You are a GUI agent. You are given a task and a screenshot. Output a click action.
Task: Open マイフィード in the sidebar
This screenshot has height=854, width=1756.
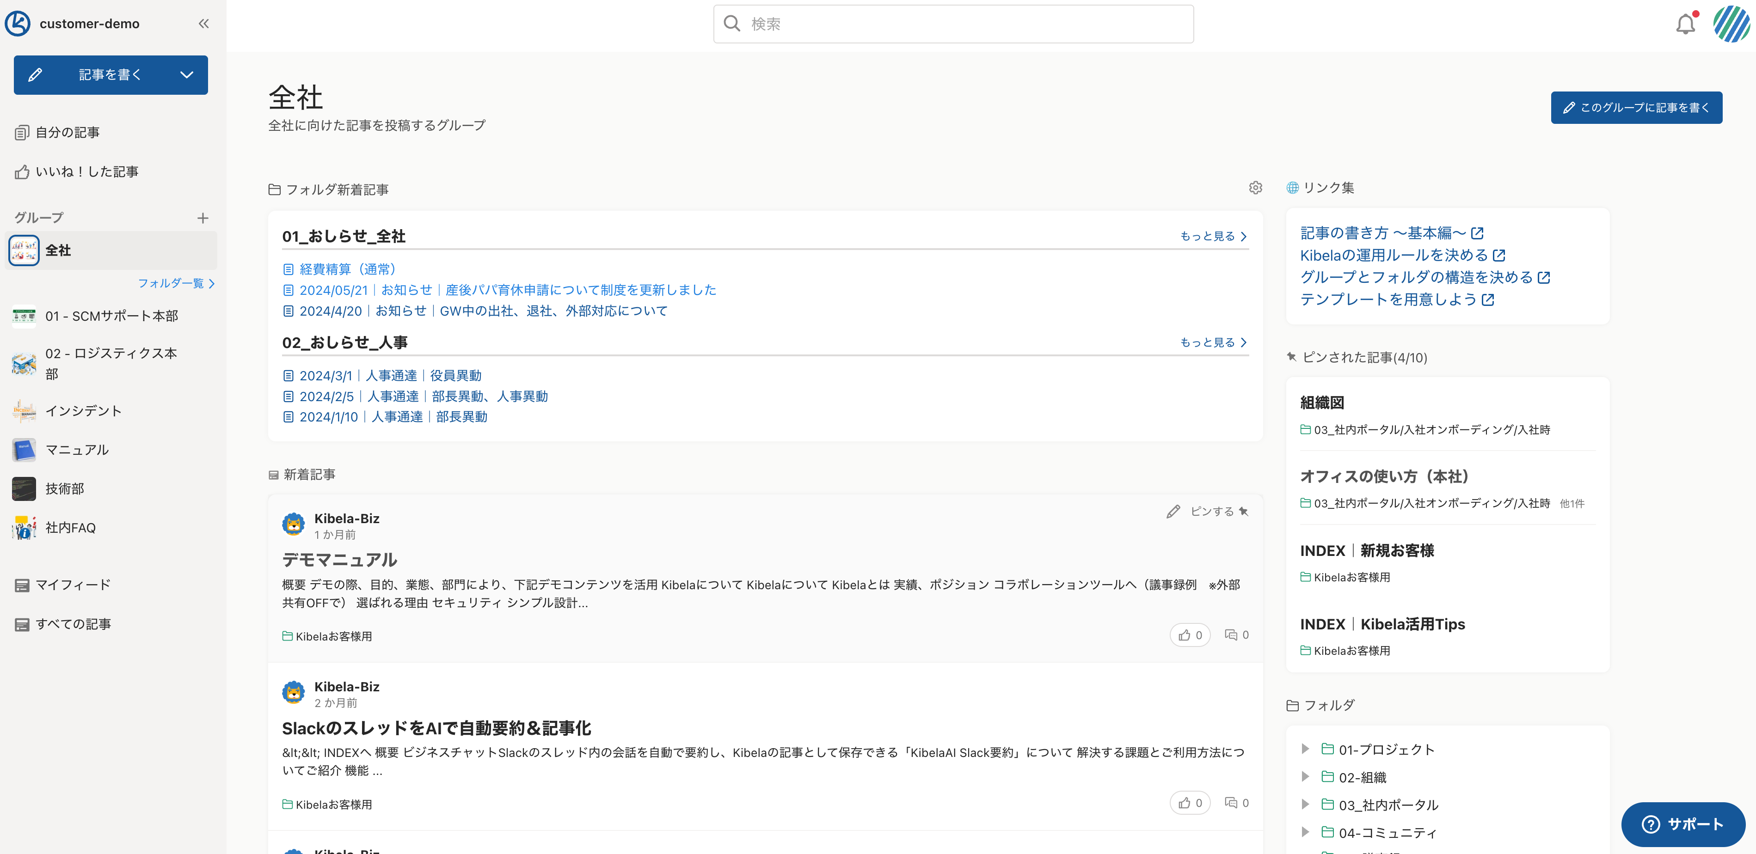pyautogui.click(x=72, y=585)
